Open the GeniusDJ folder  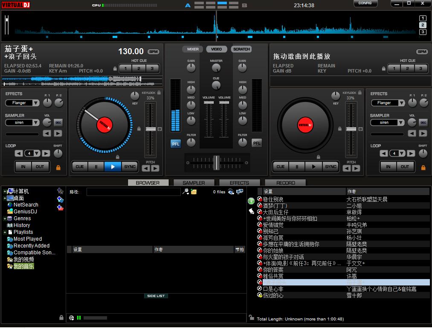22,212
